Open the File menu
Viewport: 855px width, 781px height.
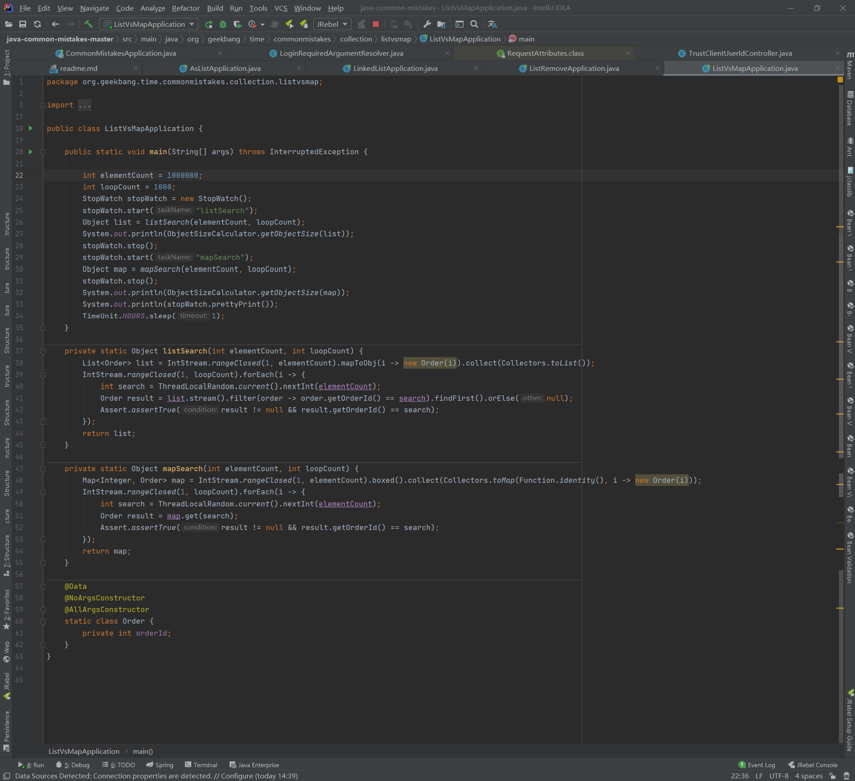point(25,8)
